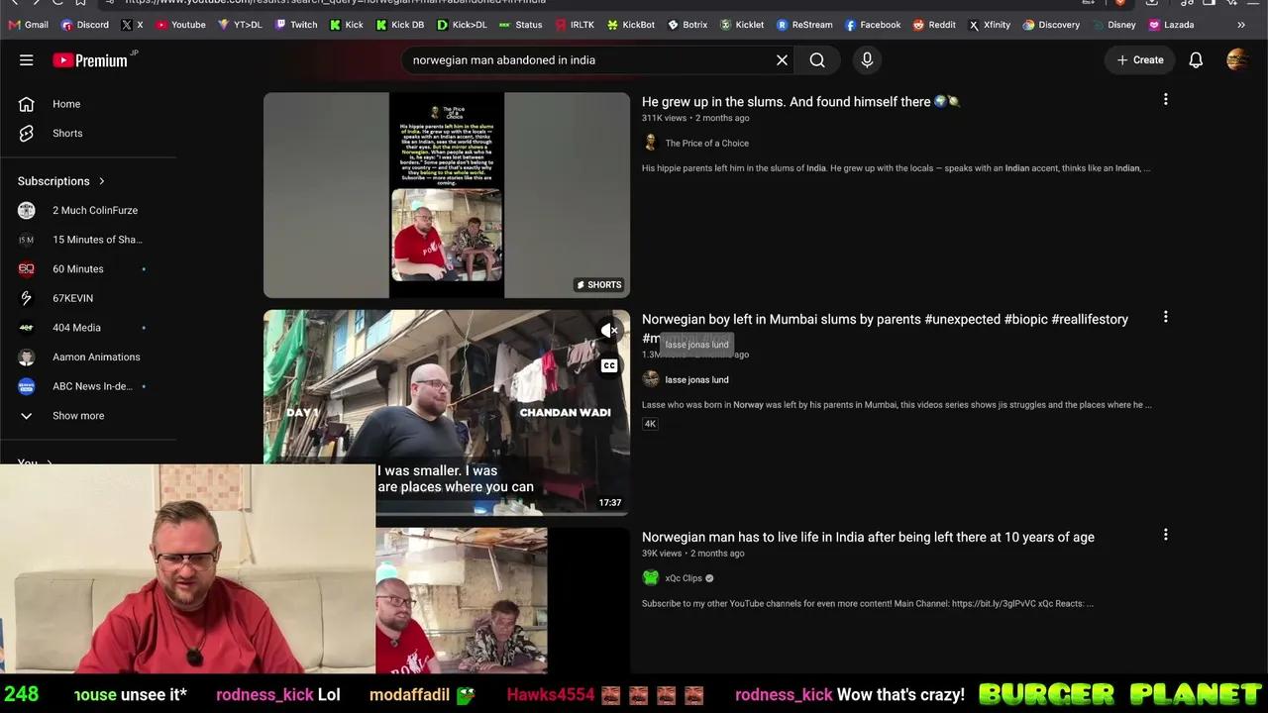Open the Facebook bookmark

coord(873,25)
